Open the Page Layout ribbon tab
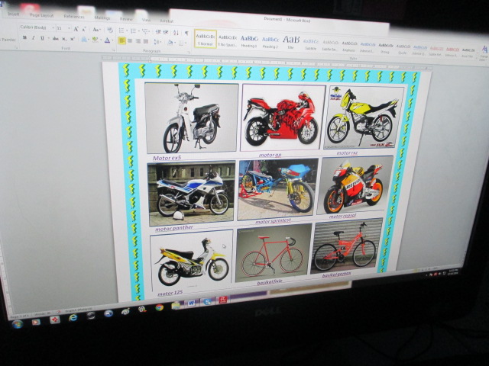The height and width of the screenshot is (366, 489). [41, 15]
